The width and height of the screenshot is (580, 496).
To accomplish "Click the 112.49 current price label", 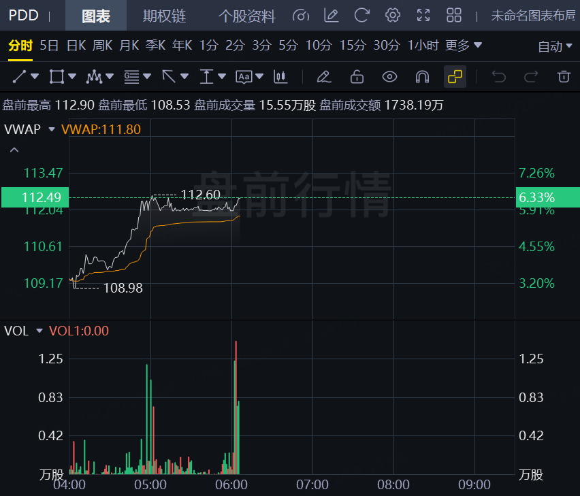I will coord(35,197).
